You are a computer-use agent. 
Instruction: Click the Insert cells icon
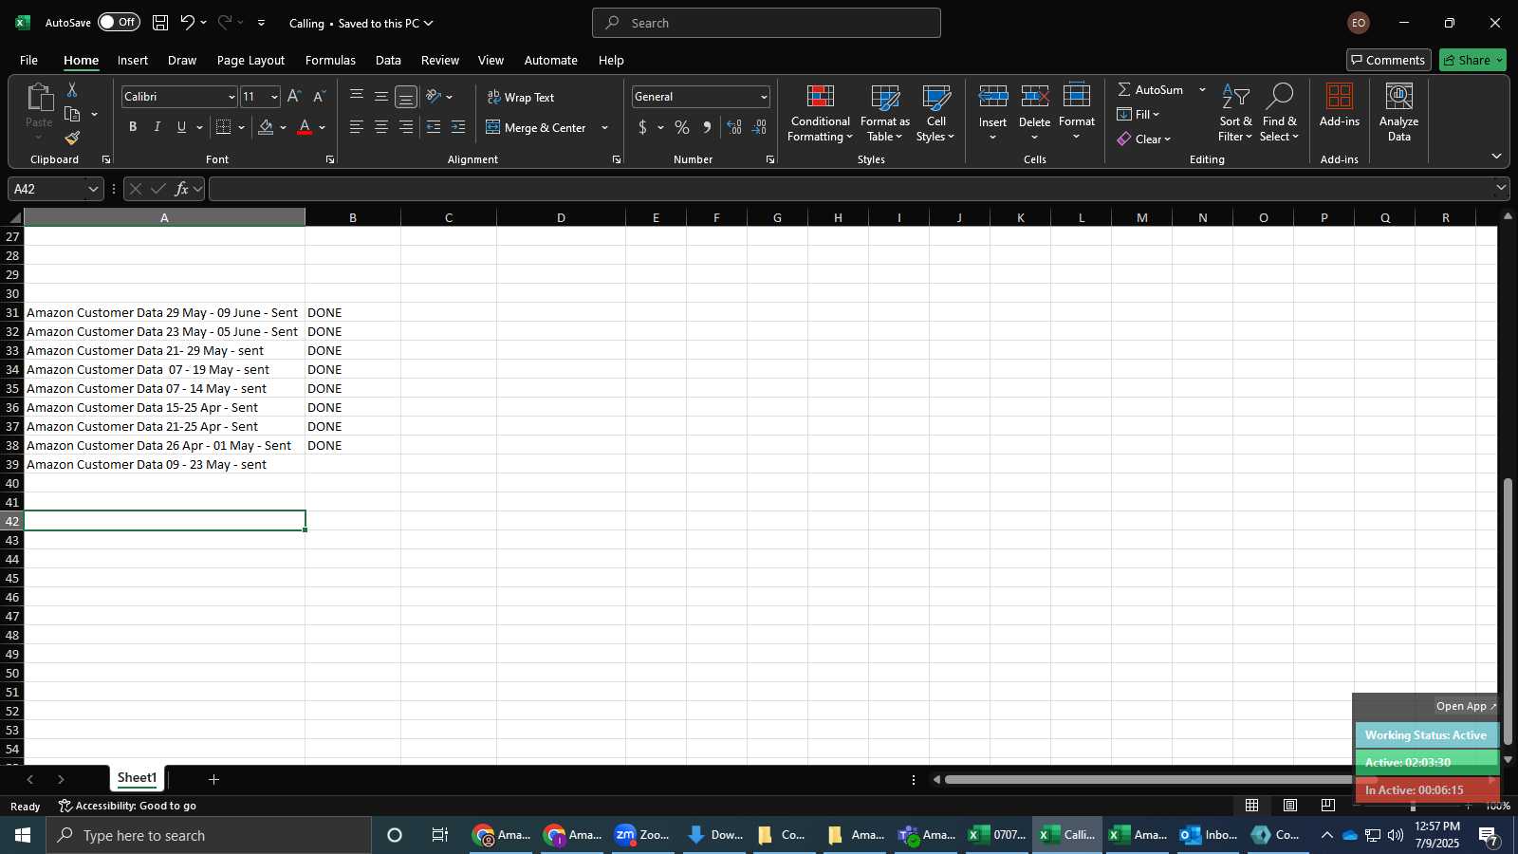[x=993, y=97]
